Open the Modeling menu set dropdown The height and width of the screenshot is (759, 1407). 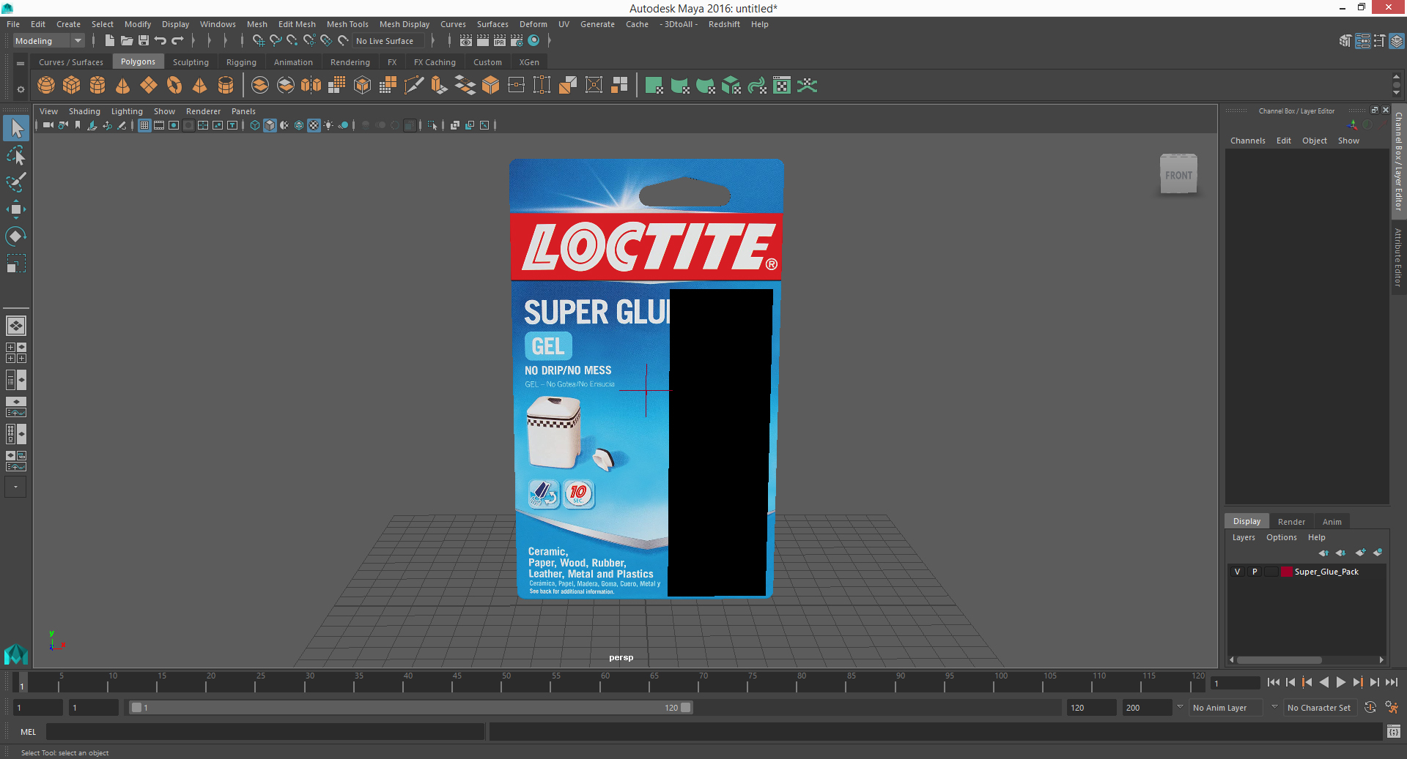click(x=48, y=41)
